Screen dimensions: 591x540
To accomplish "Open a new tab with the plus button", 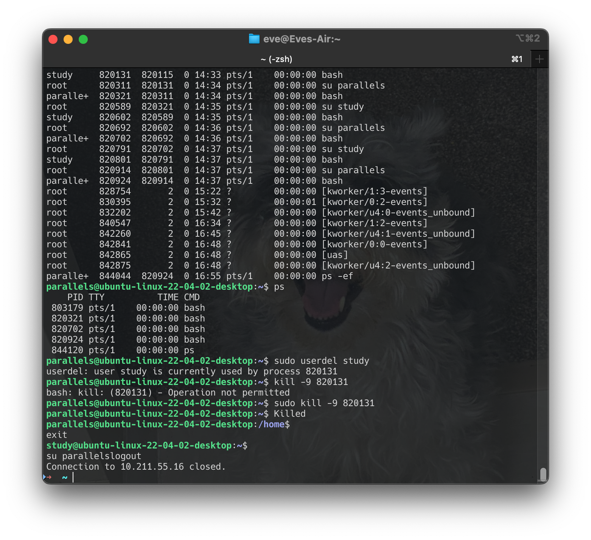I will 539,59.
